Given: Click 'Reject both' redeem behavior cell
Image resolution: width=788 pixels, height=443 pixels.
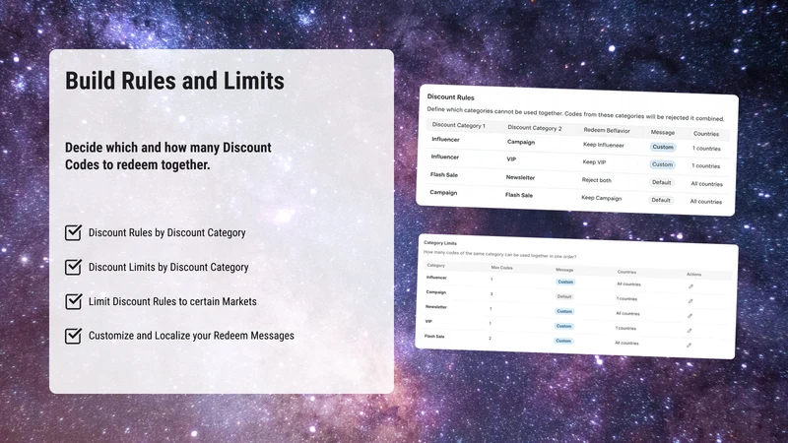Looking at the screenshot, I should pyautogui.click(x=597, y=180).
